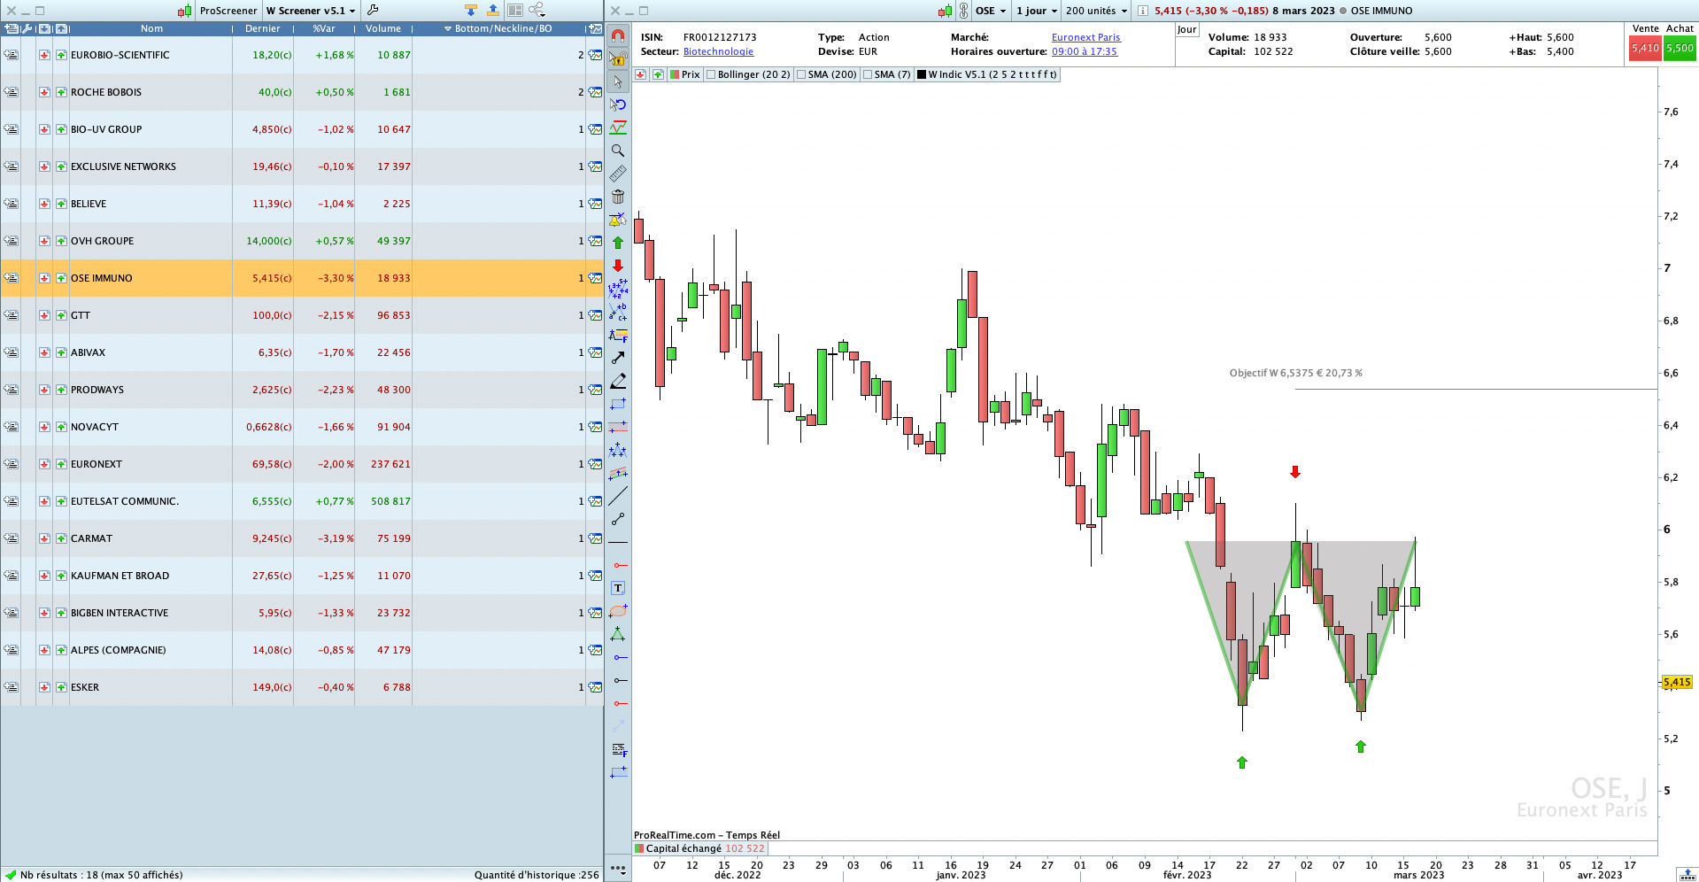1699x882 pixels.
Task: Click the ProScreener title label
Action: pos(228,11)
